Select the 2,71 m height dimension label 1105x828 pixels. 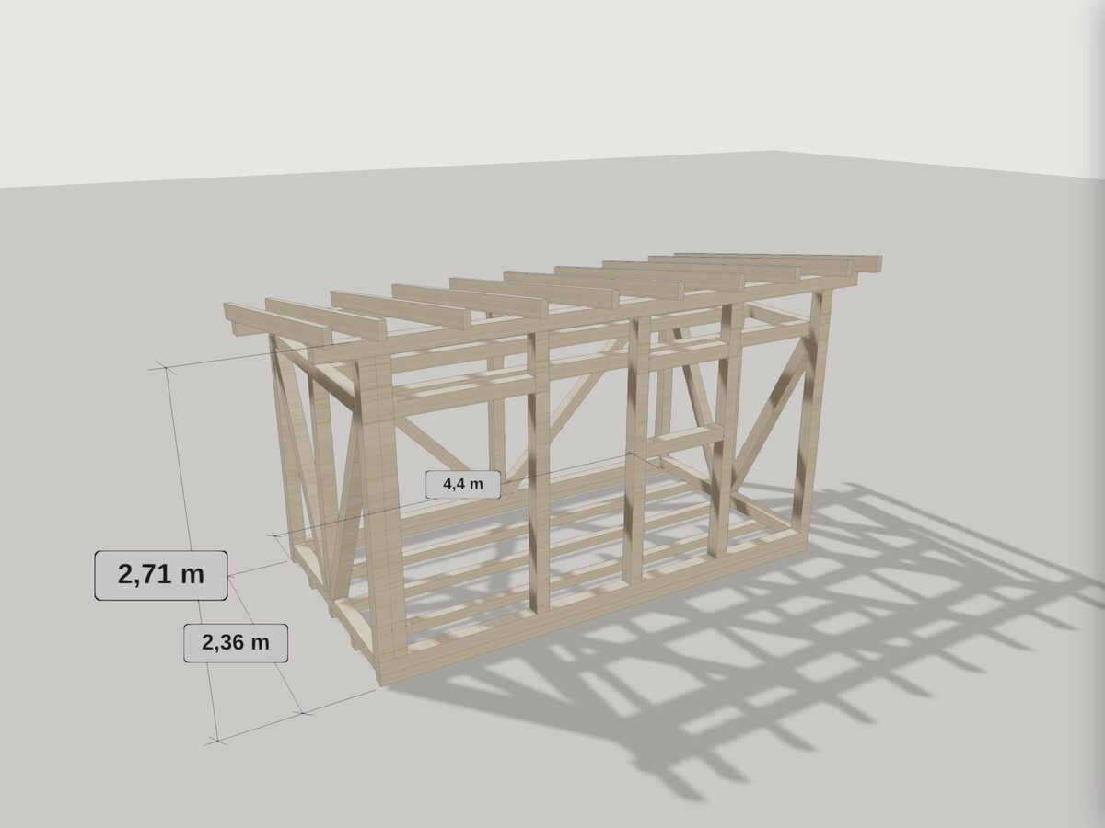pyautogui.click(x=161, y=575)
